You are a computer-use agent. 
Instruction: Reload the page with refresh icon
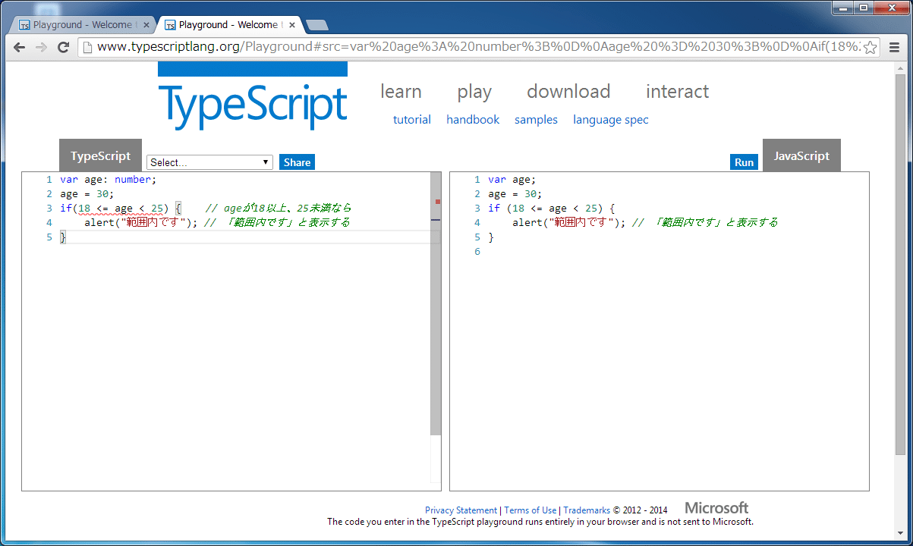(64, 47)
